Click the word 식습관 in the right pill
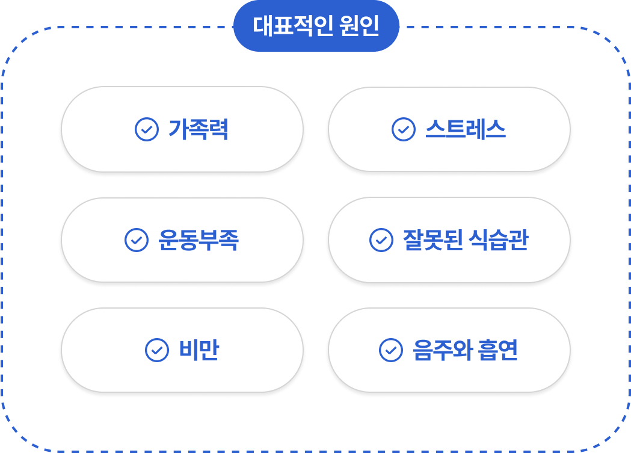The width and height of the screenshot is (631, 453). point(499,240)
